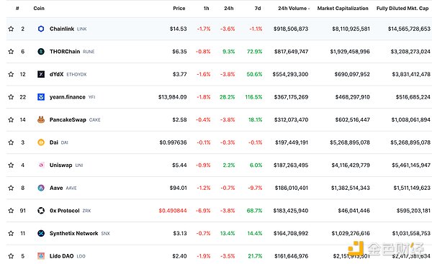The image size is (432, 264).
Task: Click the yearn.finance coin logo icon
Action: tap(41, 97)
